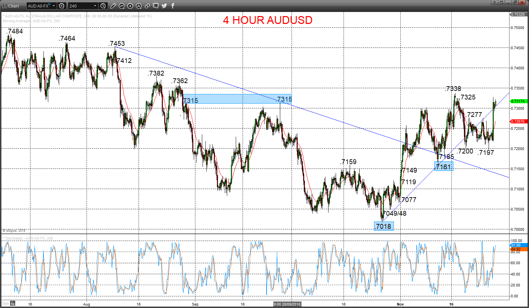
Task: Select the .7018 low price annotation
Action: coord(384,226)
